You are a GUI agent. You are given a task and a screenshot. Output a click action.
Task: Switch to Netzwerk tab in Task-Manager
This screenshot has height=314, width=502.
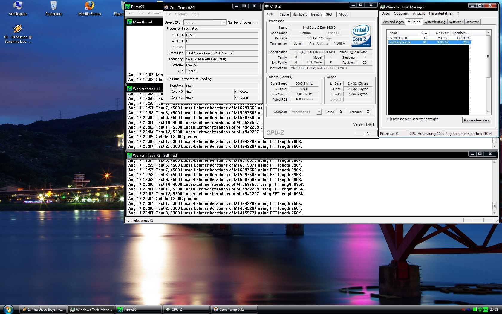[x=455, y=22]
